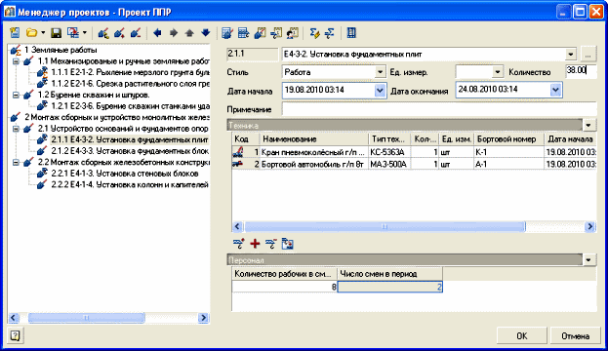Open the Ед. измер. dropdown
Image resolution: width=608 pixels, height=351 pixels.
click(x=498, y=72)
